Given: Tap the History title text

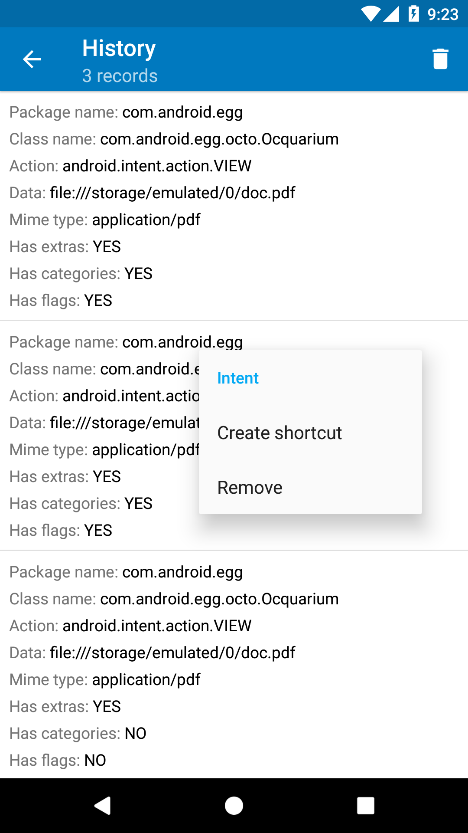Looking at the screenshot, I should (119, 48).
